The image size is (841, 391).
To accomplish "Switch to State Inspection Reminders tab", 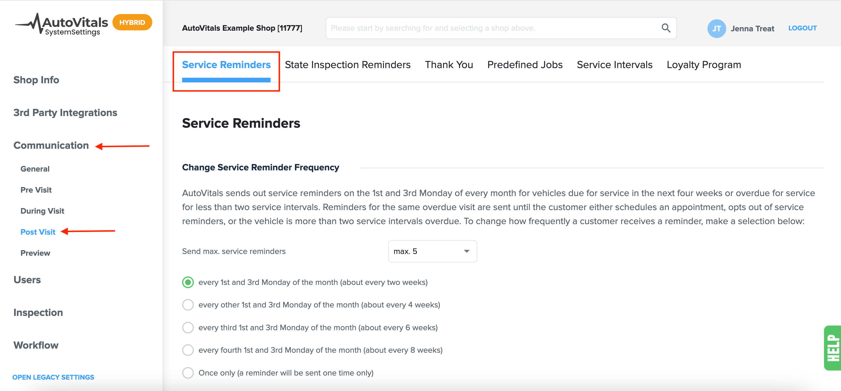I will (347, 65).
